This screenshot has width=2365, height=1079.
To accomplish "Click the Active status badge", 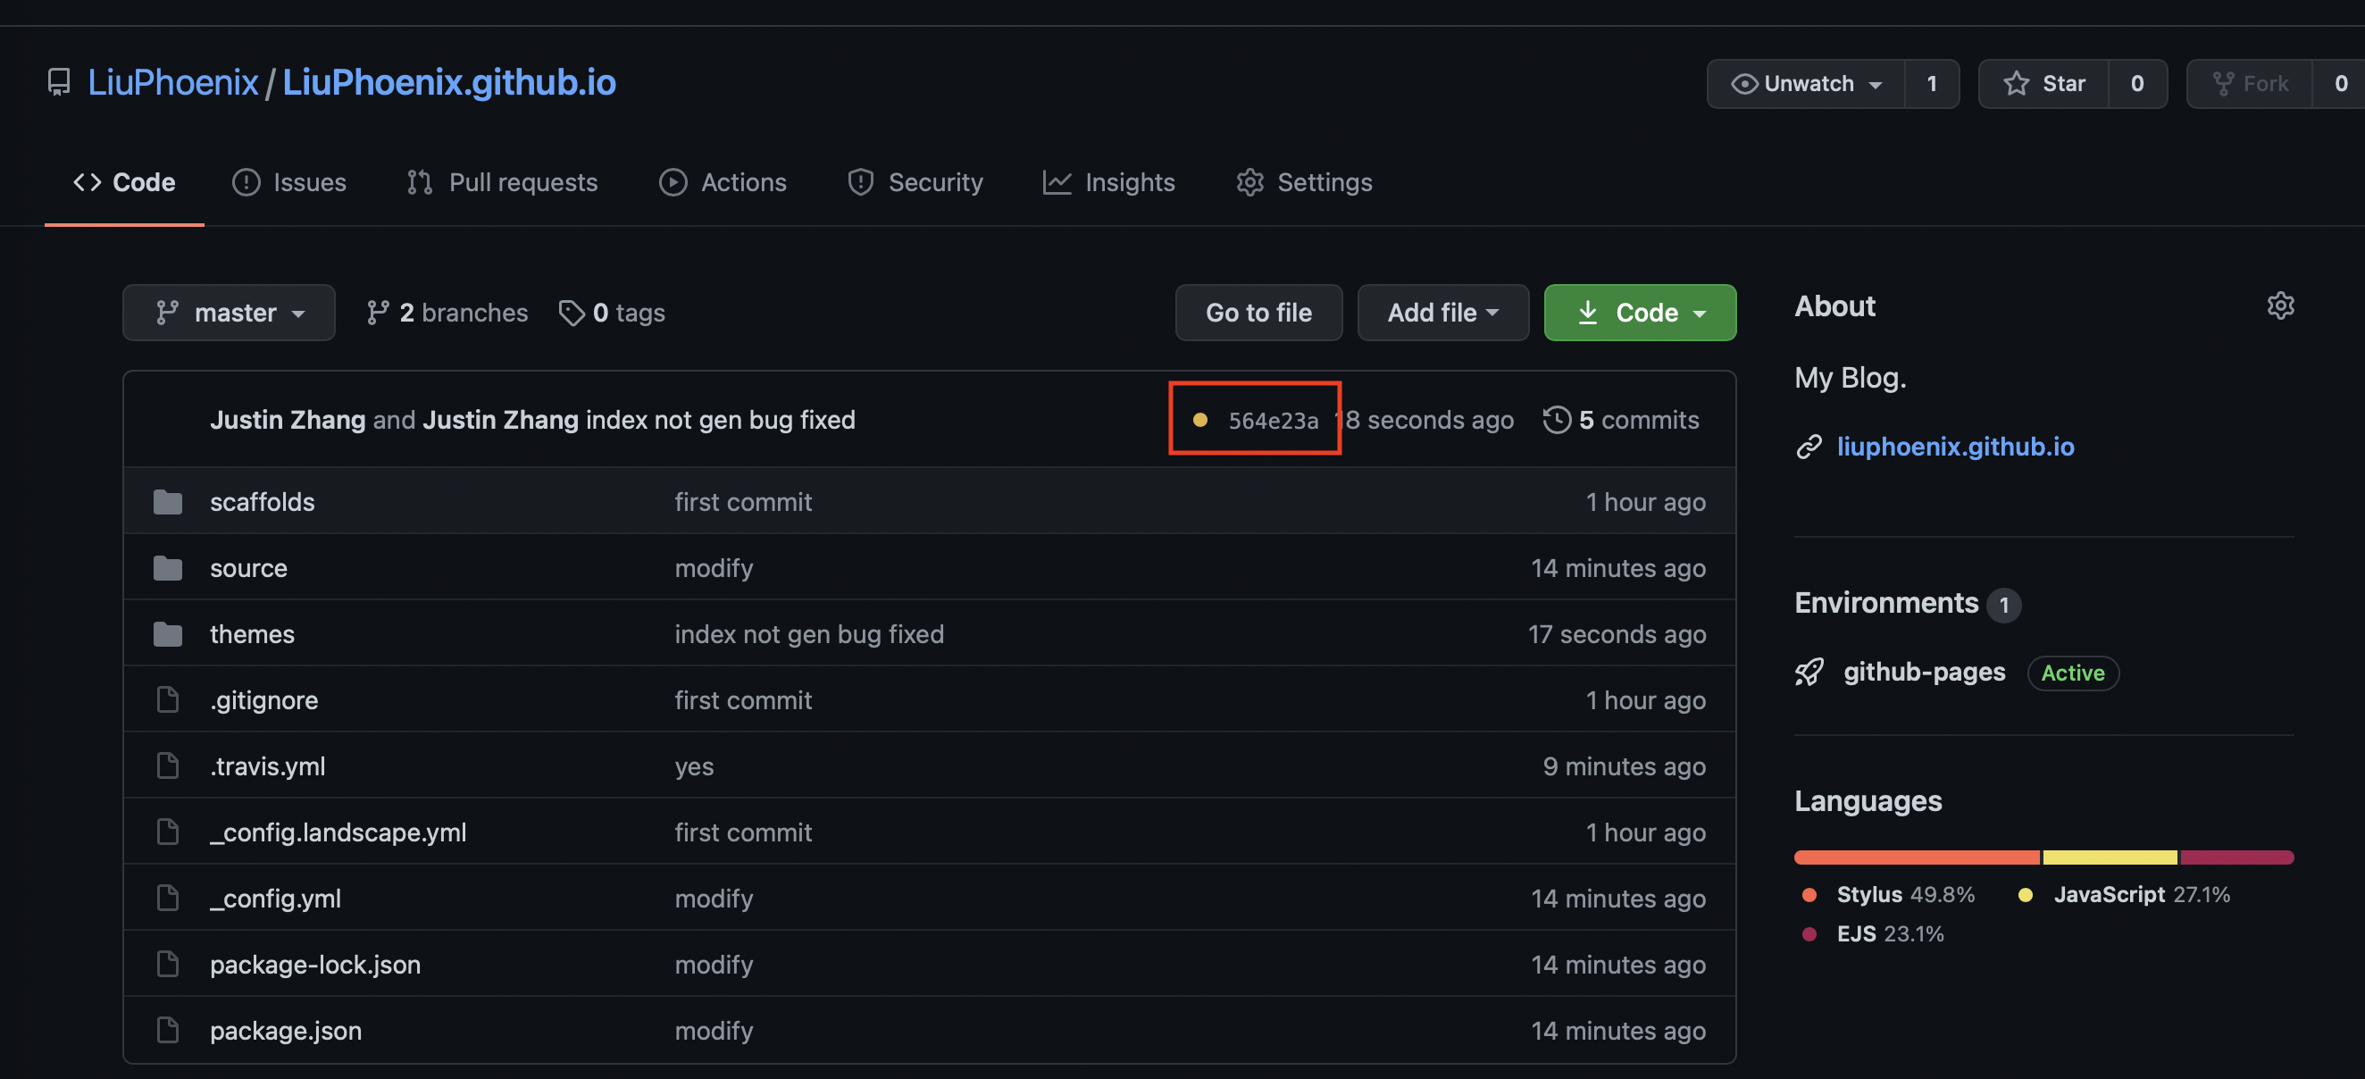I will 2072,673.
